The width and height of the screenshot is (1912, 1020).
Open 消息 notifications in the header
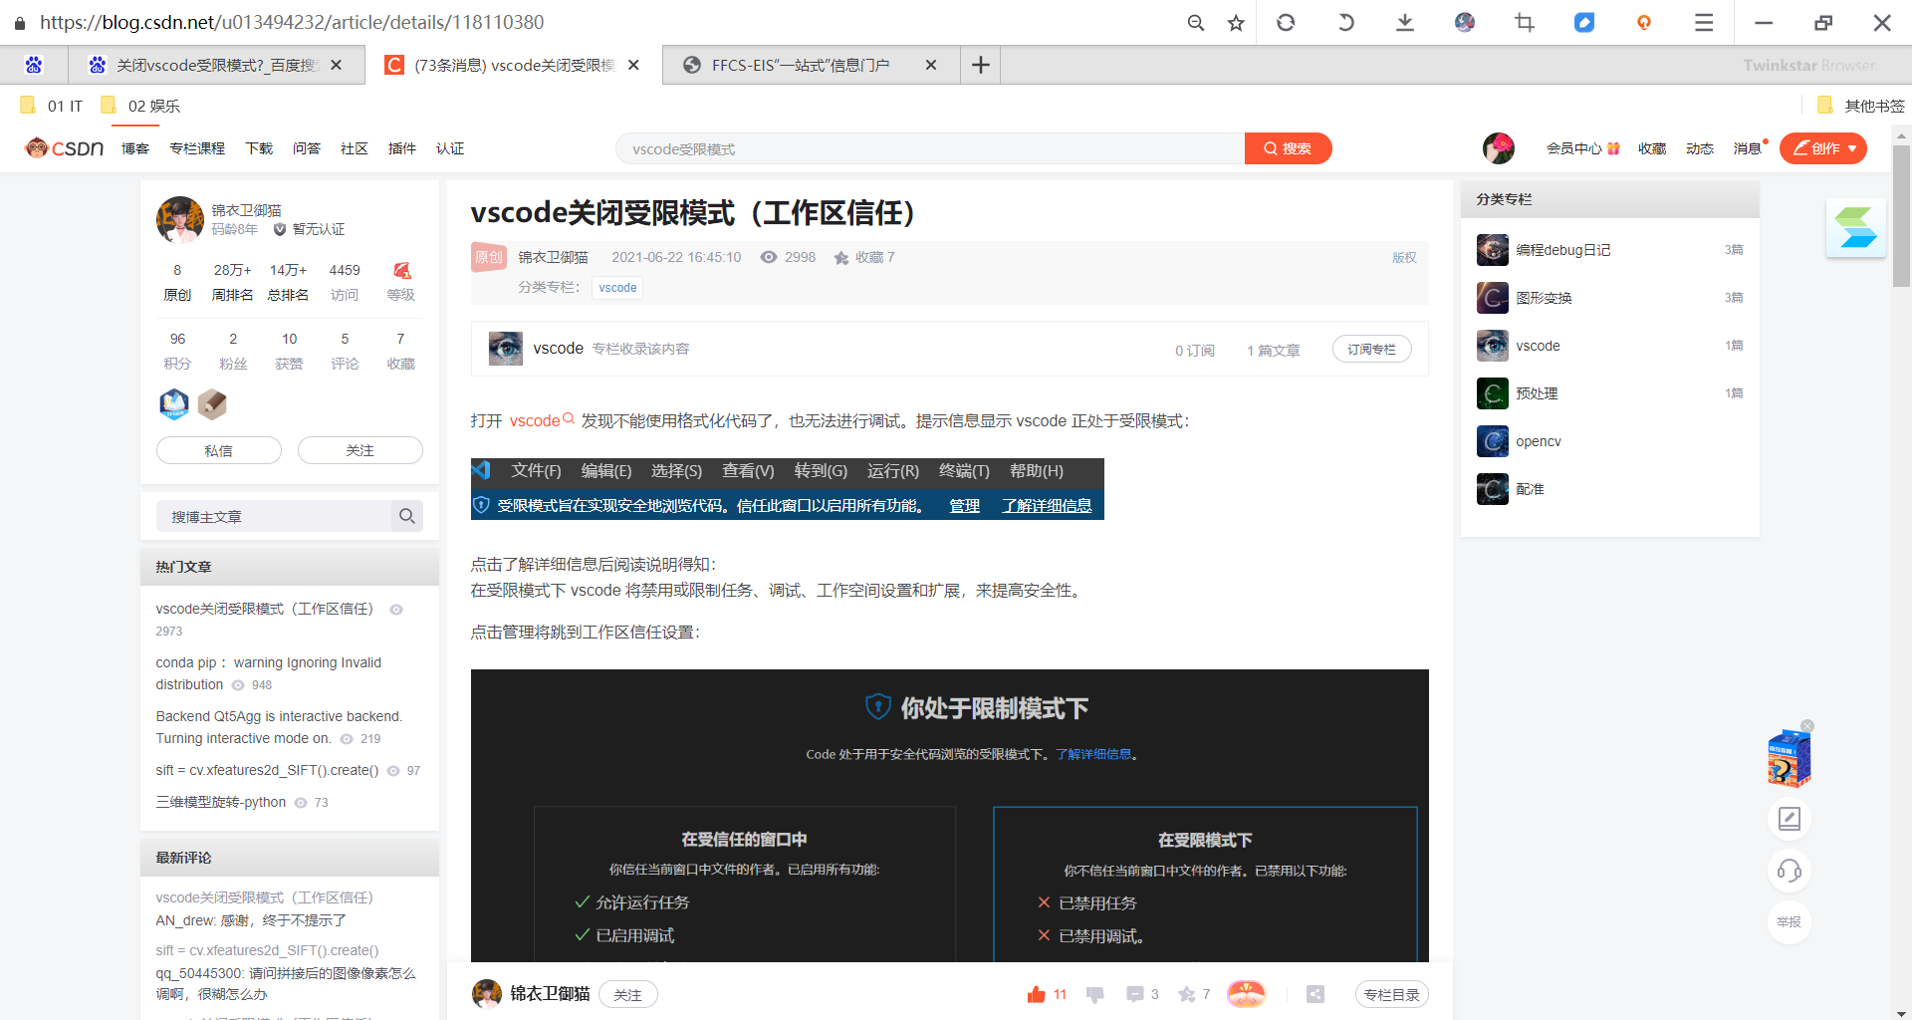1748,148
